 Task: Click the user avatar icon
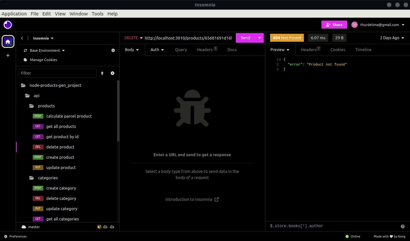pyautogui.click(x=354, y=25)
